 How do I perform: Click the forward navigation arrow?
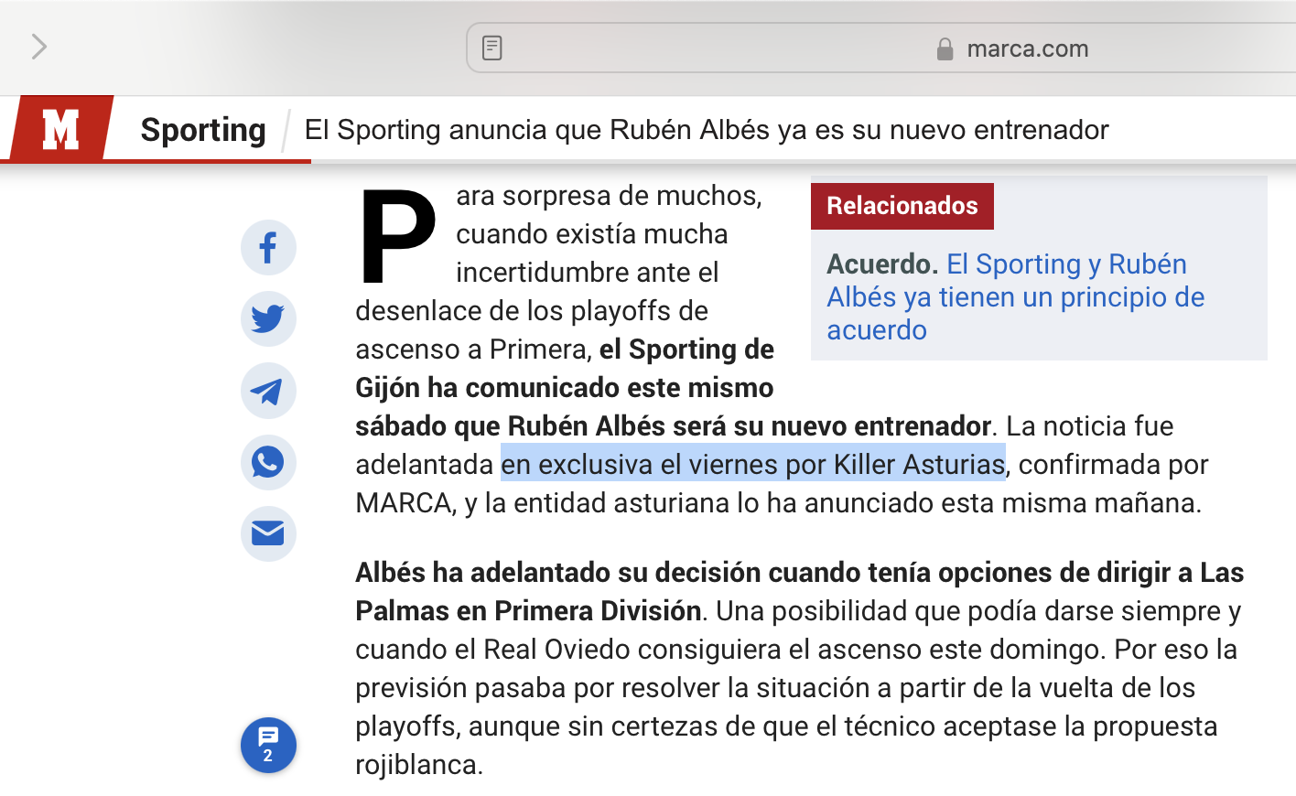tap(38, 47)
